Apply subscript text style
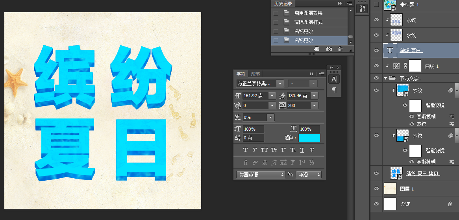Image resolution: width=459 pixels, height=220 pixels. coord(293,150)
